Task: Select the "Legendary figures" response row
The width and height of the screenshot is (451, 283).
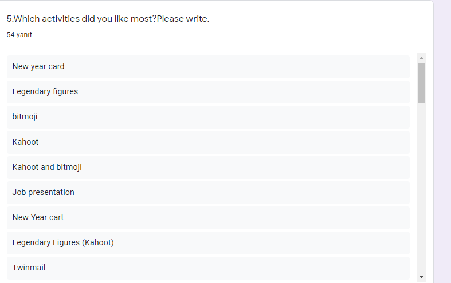Action: click(x=208, y=91)
